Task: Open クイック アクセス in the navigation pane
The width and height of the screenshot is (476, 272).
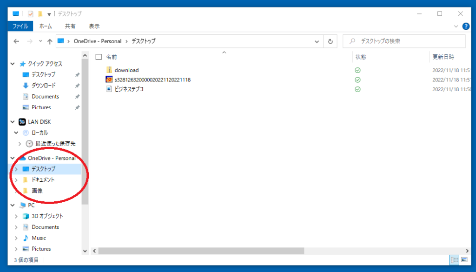Action: [x=45, y=64]
